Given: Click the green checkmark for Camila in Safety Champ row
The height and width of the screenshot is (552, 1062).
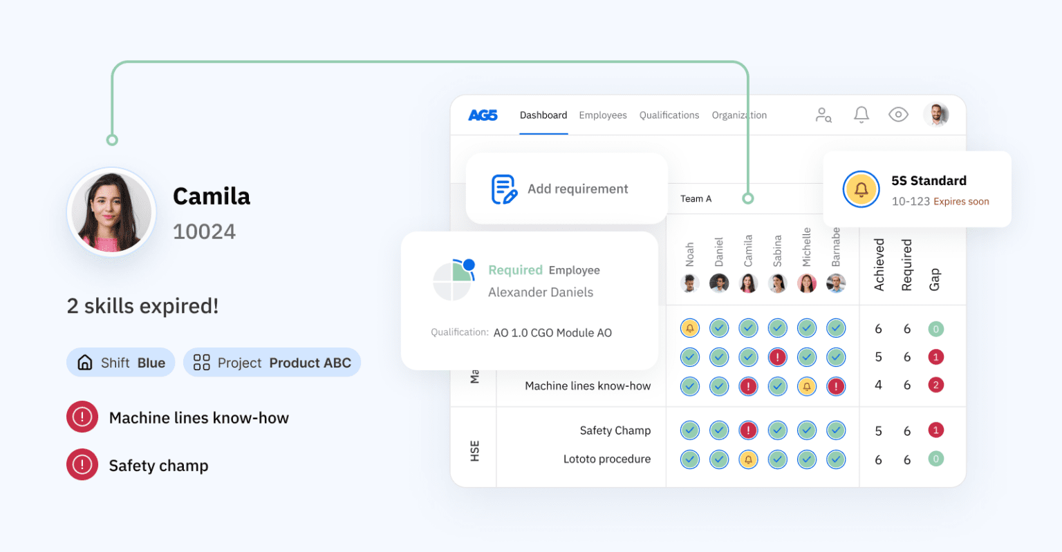Looking at the screenshot, I should [747, 430].
